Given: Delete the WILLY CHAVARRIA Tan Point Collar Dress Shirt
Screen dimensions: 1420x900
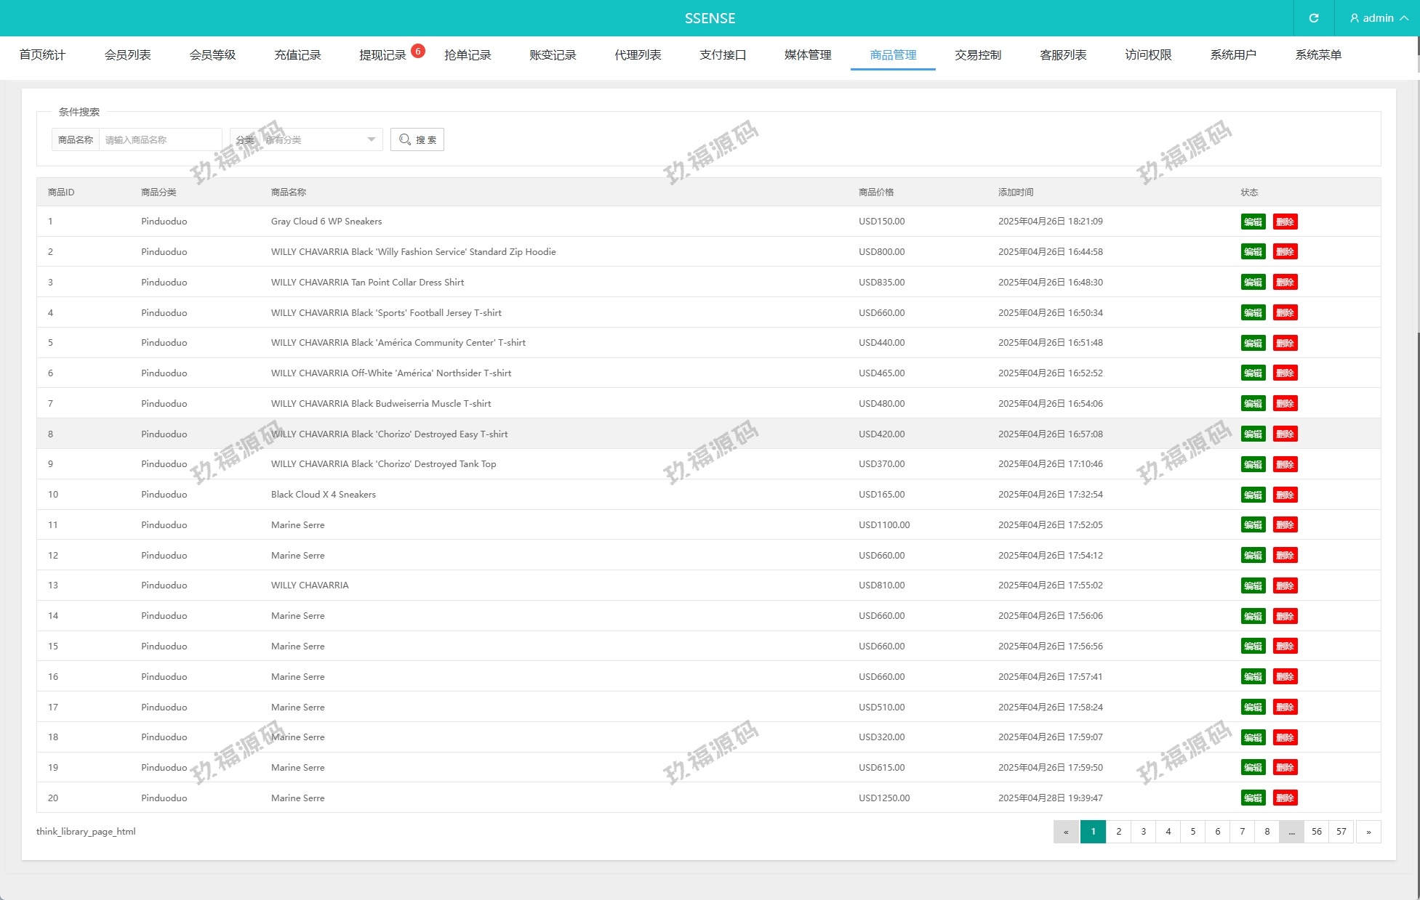Looking at the screenshot, I should [x=1285, y=283].
